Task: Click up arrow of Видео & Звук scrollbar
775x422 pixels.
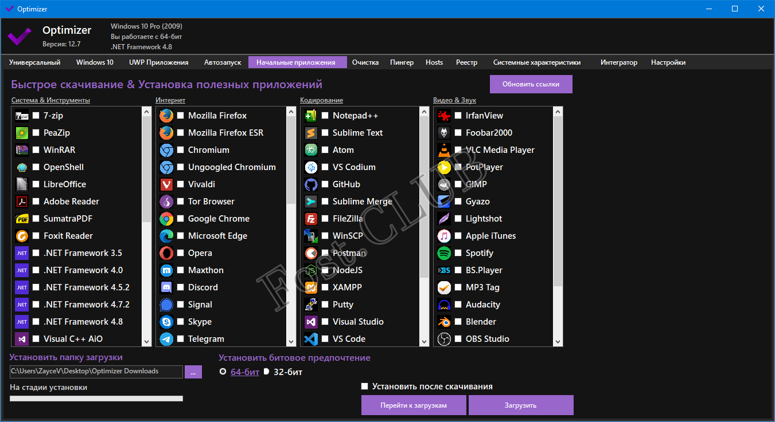Action: (x=558, y=111)
